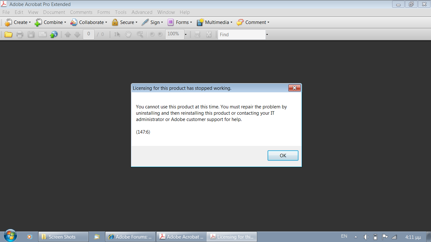Pick the Hand tool icon

(x=128, y=34)
